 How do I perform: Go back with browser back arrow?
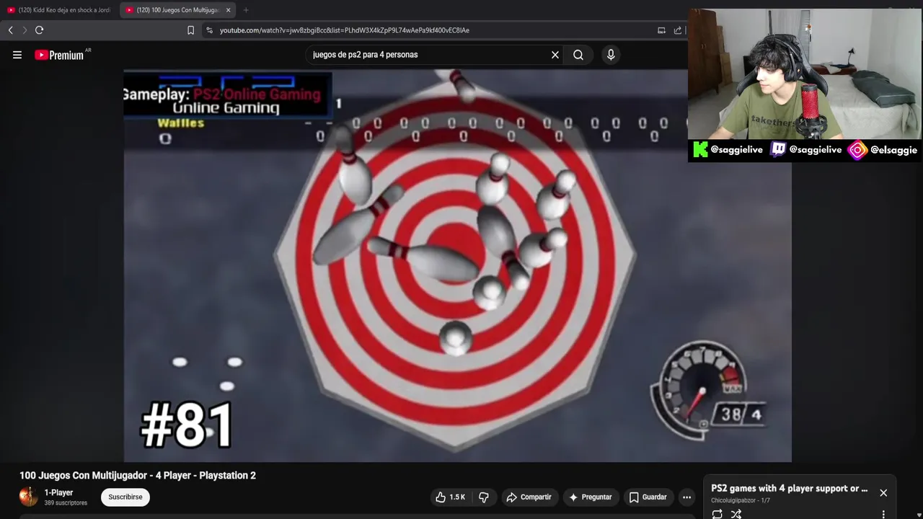point(11,30)
